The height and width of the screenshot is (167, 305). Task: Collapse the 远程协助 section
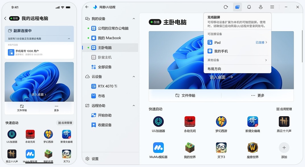(x=134, y=105)
